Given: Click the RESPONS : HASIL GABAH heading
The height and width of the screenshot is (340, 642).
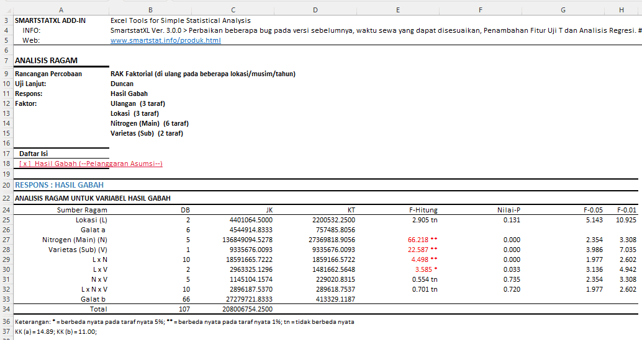Looking at the screenshot, I should click(59, 185).
